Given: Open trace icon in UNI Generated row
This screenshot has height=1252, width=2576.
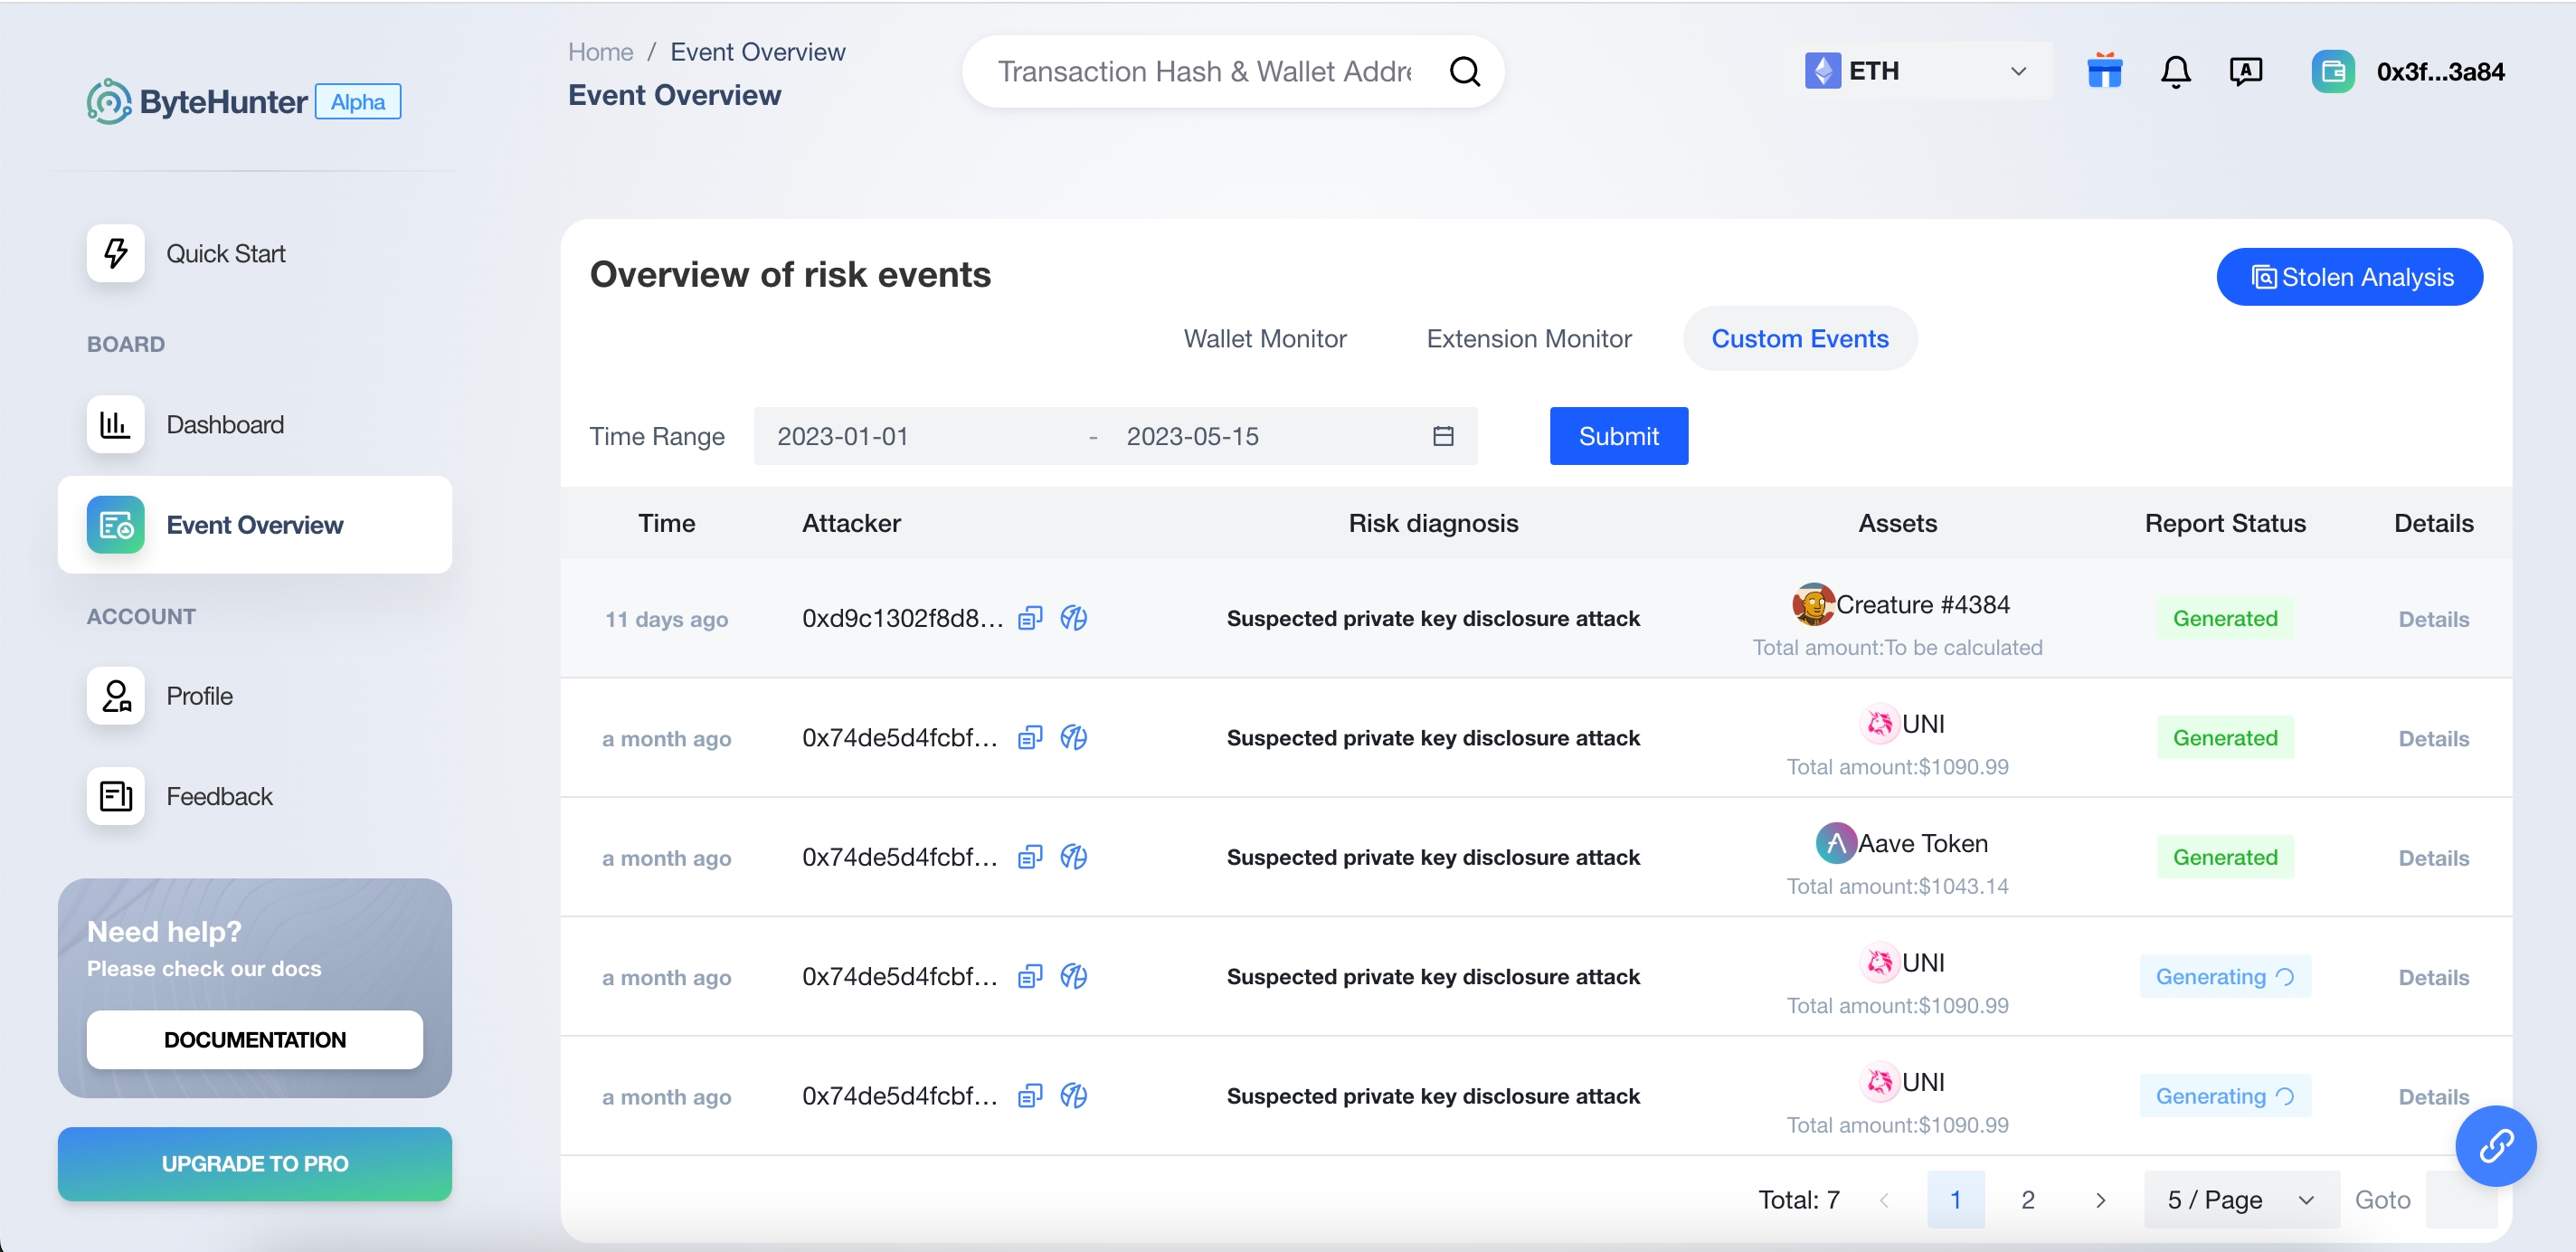Looking at the screenshot, I should [x=1073, y=738].
